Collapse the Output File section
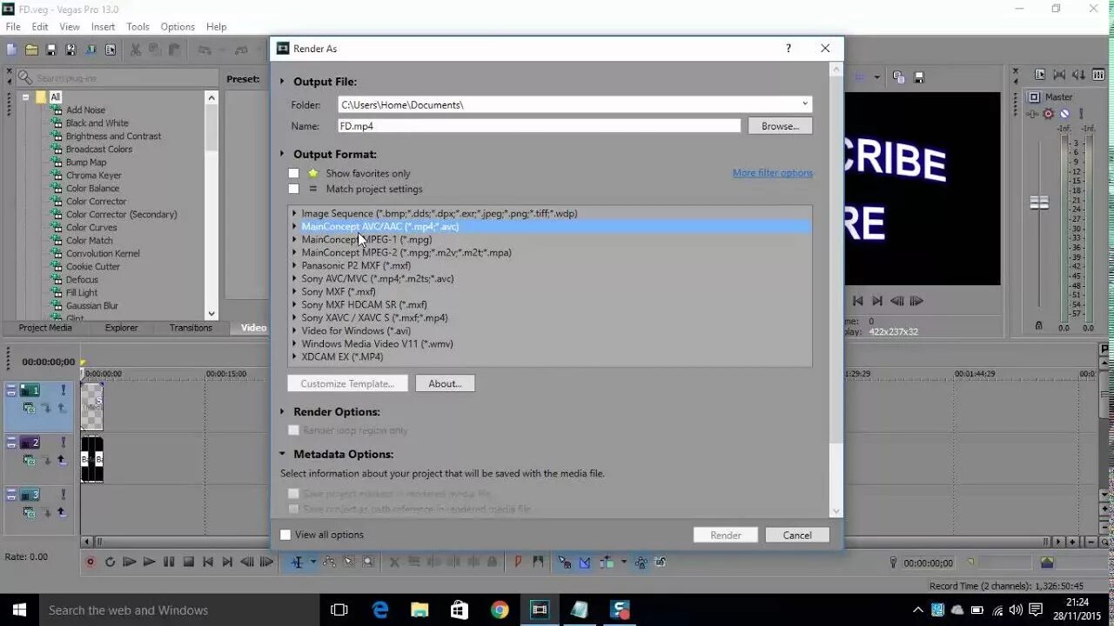Screen dimensions: 1114x626 point(282,82)
